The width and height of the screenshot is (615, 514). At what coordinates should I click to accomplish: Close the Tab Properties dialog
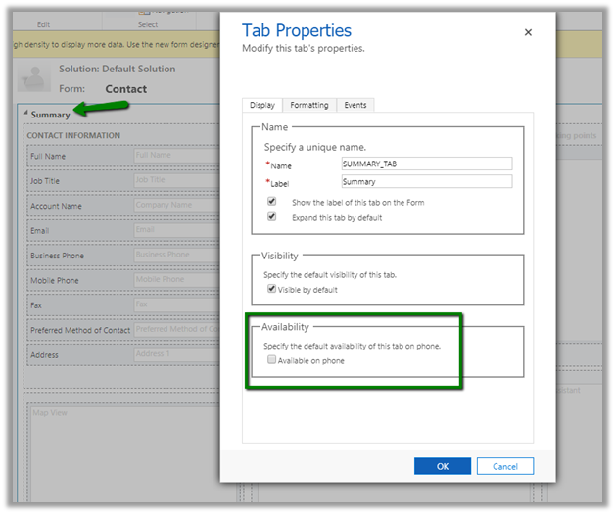tap(528, 32)
